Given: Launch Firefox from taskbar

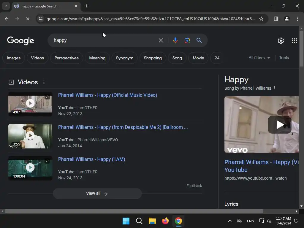Looking at the screenshot, I should (x=165, y=221).
